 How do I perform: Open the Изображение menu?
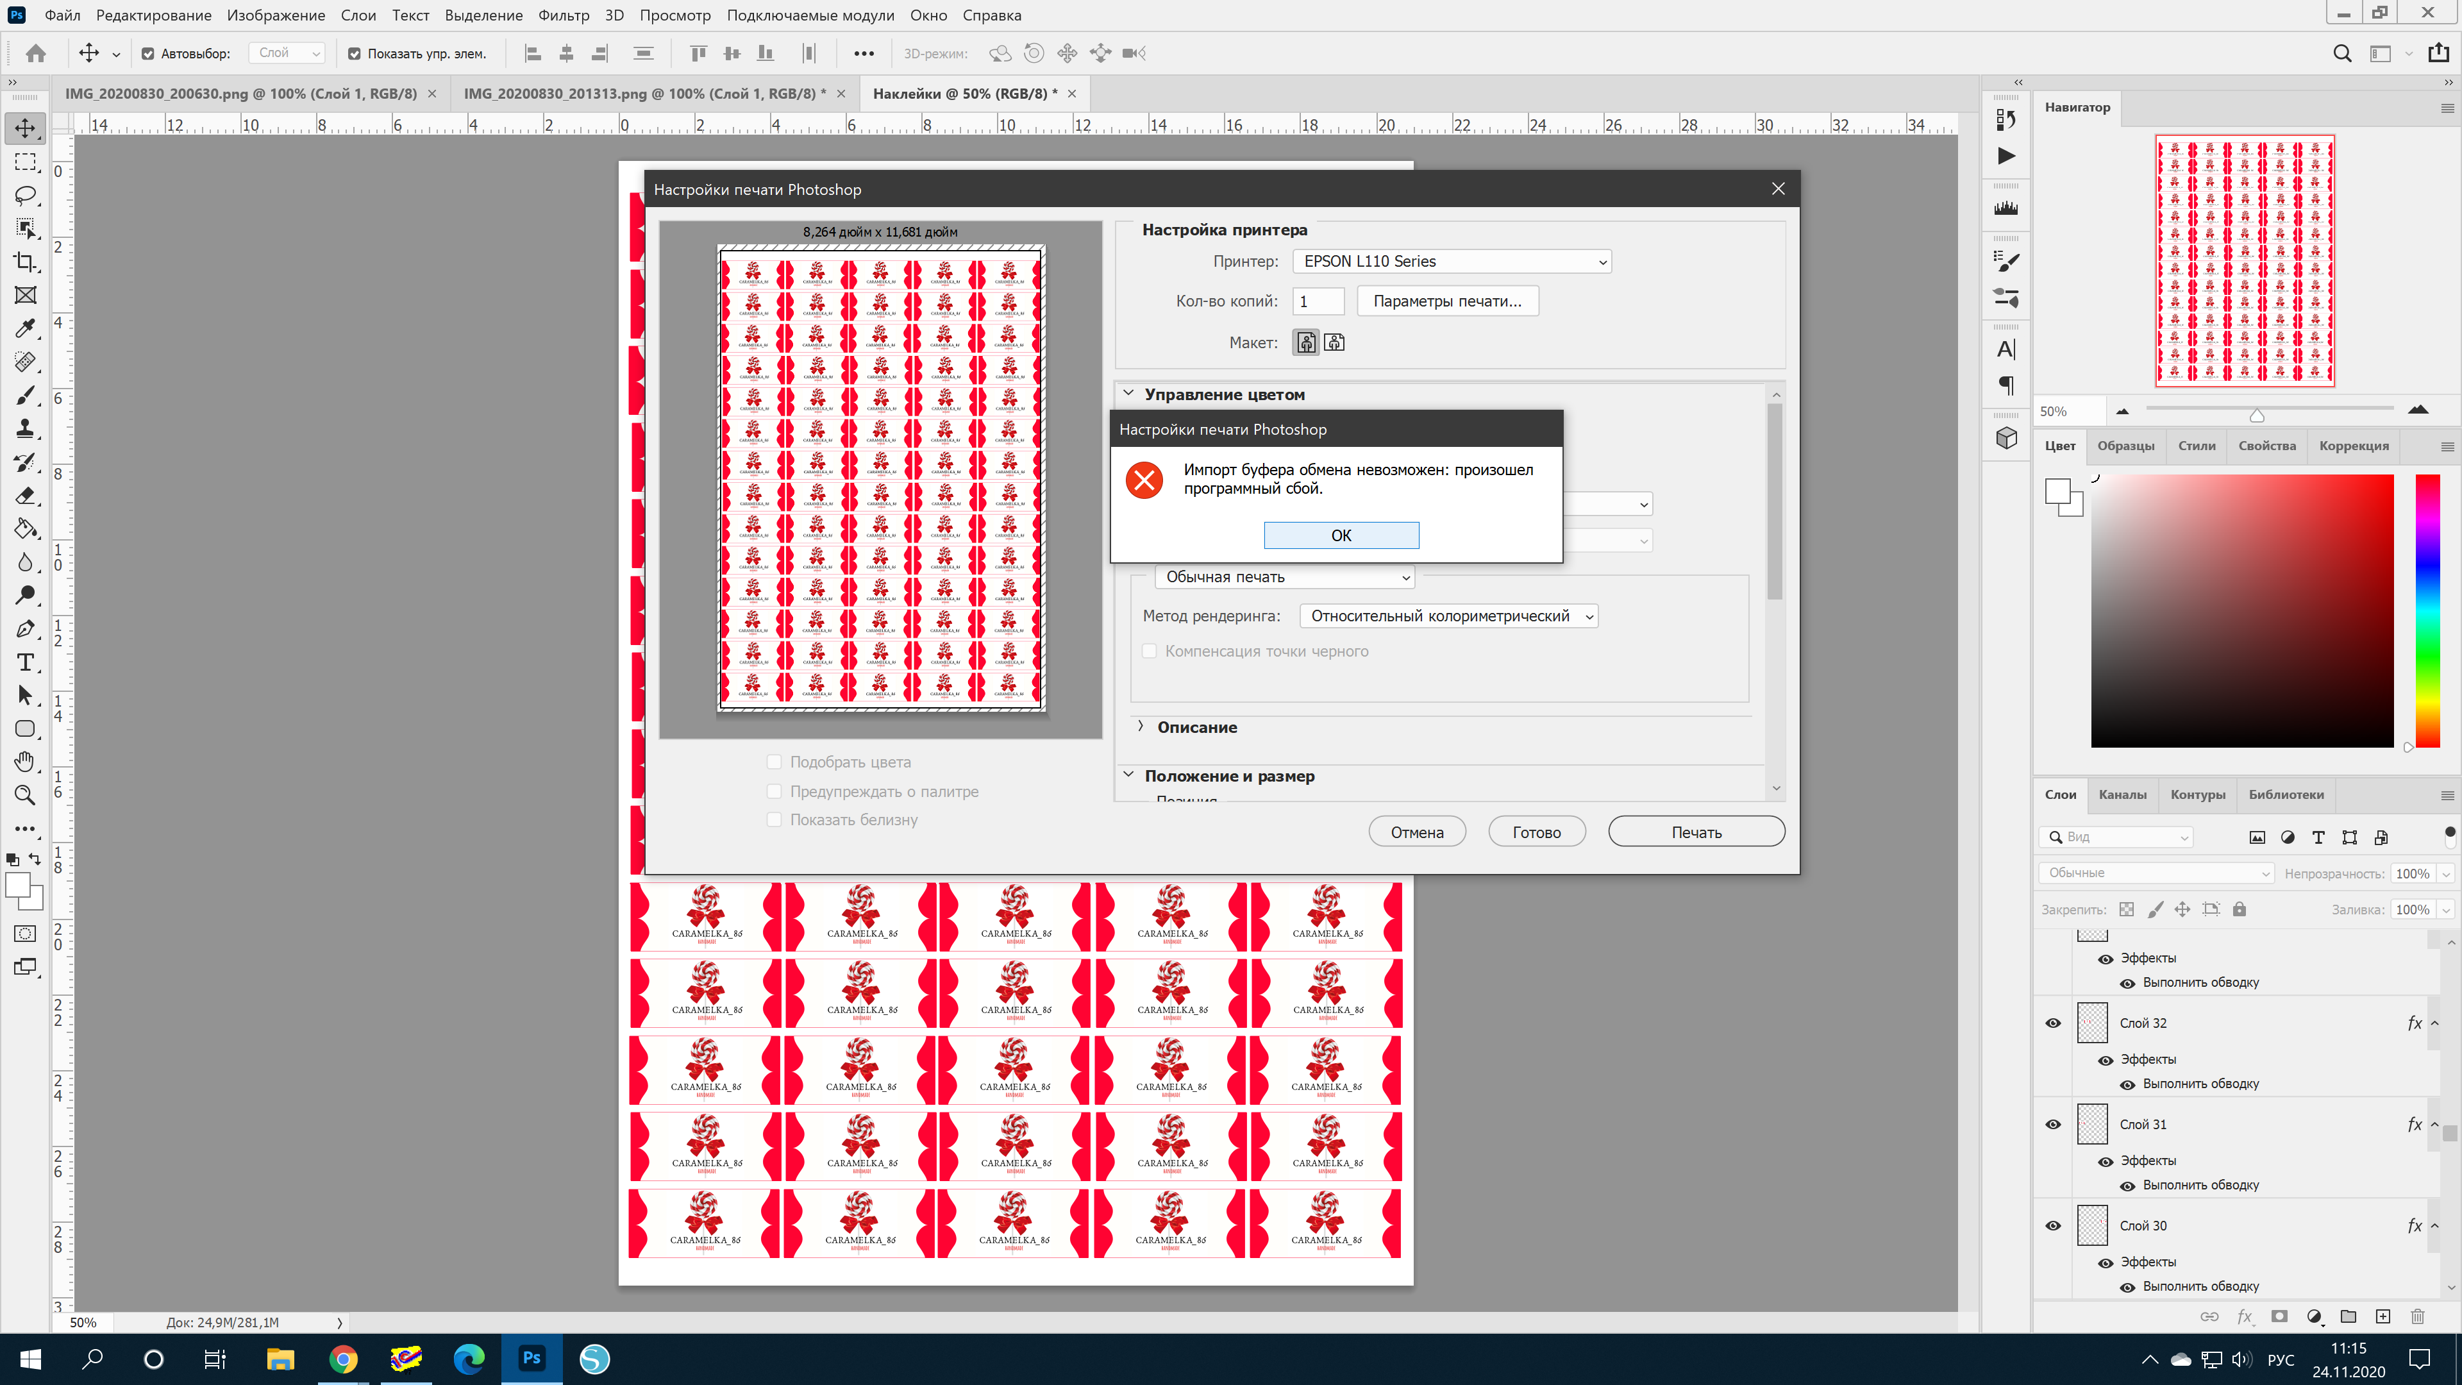tap(275, 15)
